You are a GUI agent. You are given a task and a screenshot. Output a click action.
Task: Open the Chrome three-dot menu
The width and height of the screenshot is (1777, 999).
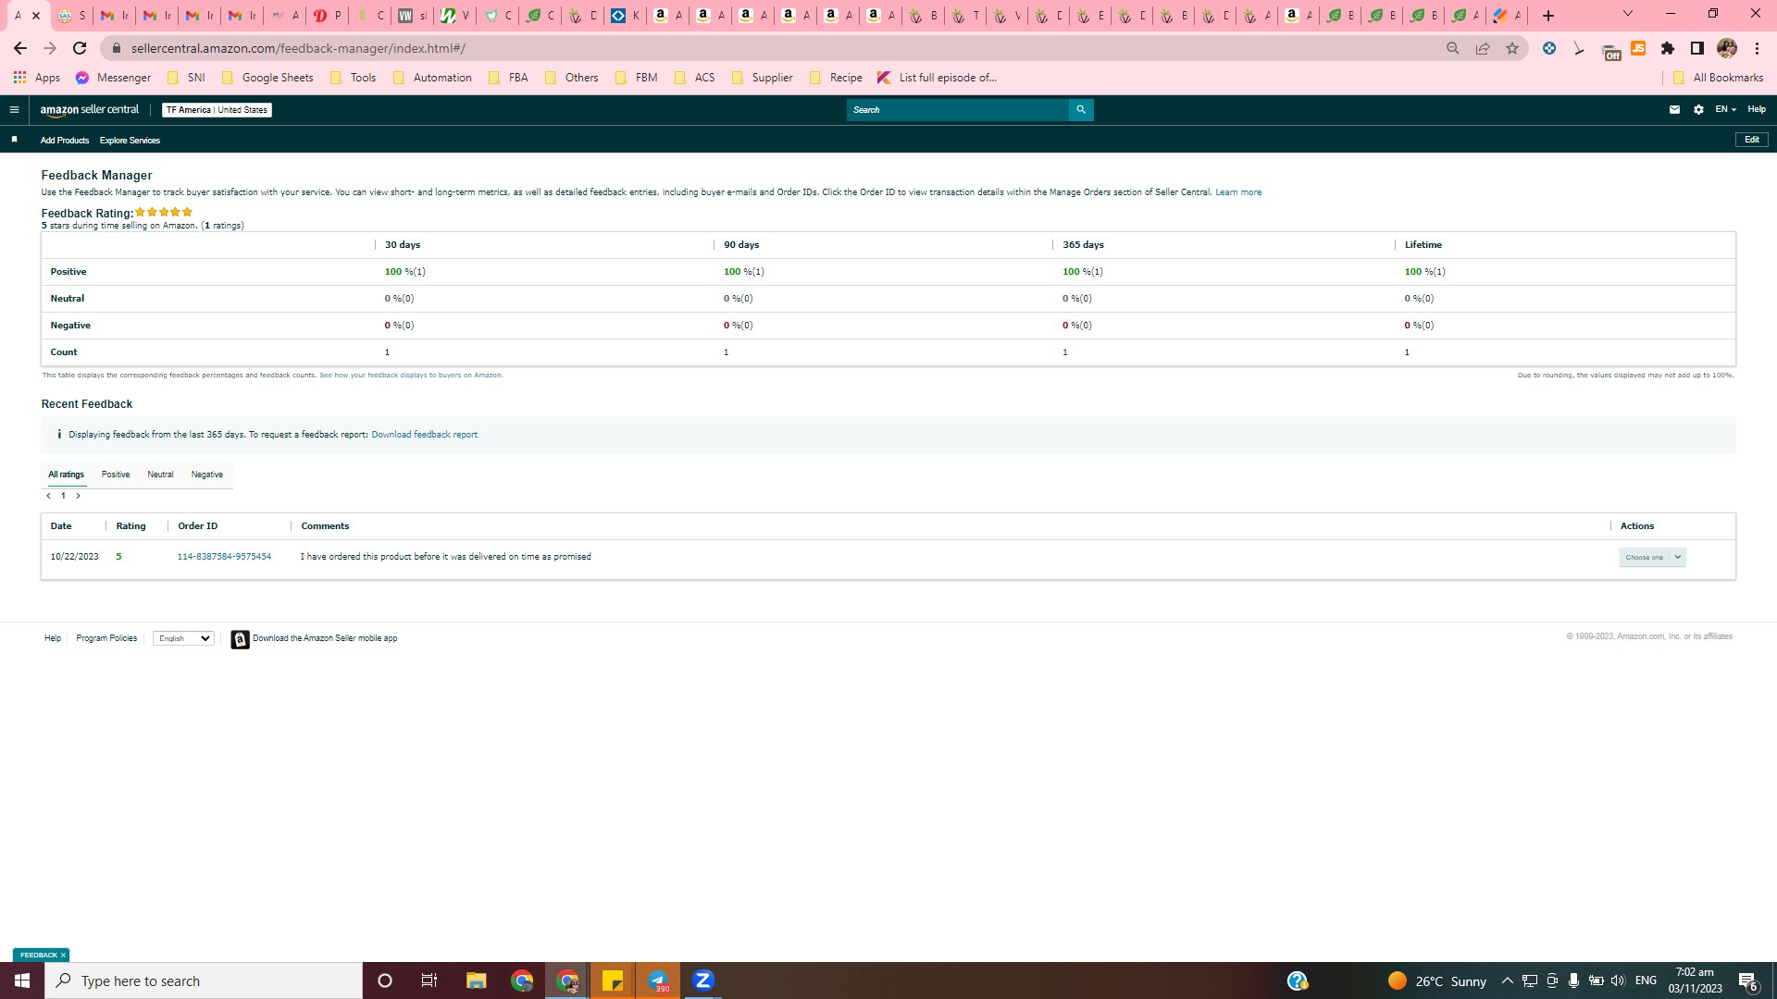click(1757, 48)
